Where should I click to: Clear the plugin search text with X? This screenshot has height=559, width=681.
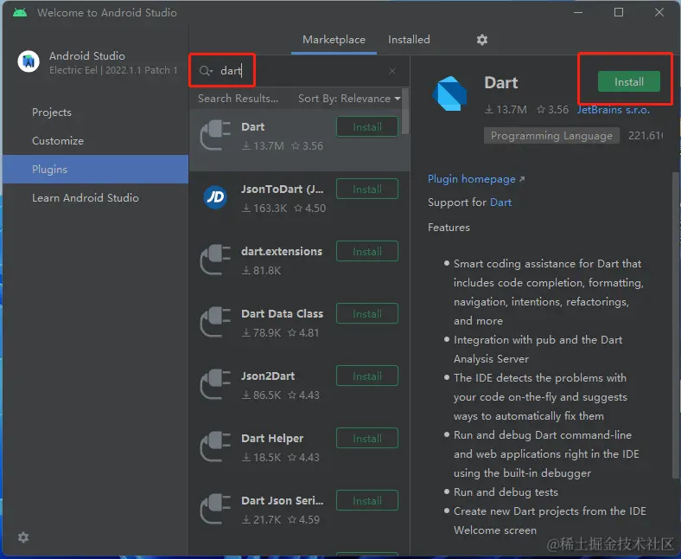pos(392,71)
